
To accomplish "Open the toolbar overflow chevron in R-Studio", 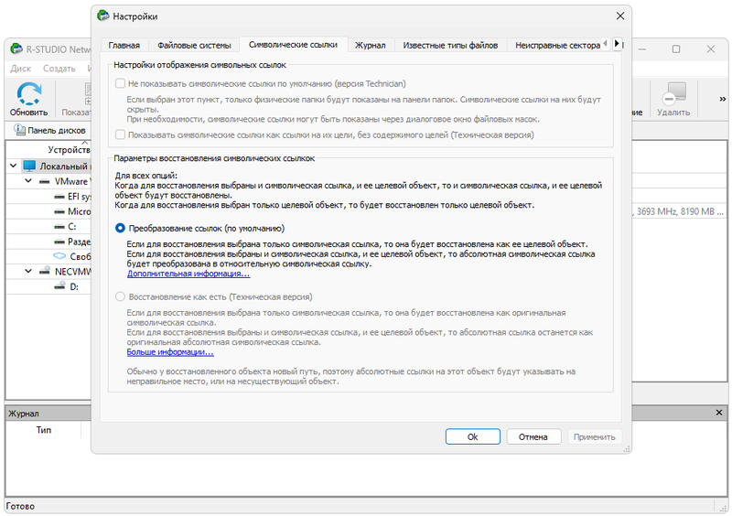I will pyautogui.click(x=723, y=99).
